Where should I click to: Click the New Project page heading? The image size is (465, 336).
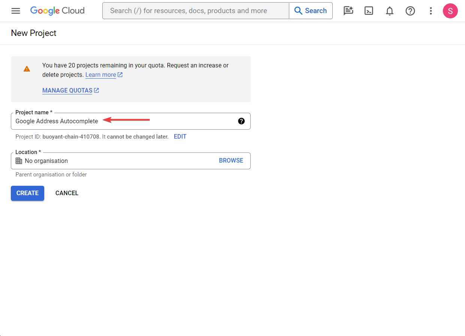pyautogui.click(x=34, y=33)
